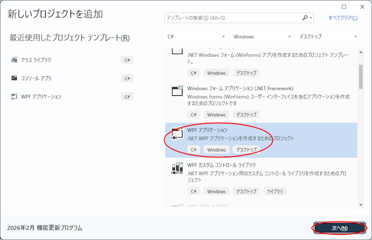This screenshot has width=372, height=240.
Task: Click the WPF Application icon in recent templates
Action: click(x=15, y=96)
